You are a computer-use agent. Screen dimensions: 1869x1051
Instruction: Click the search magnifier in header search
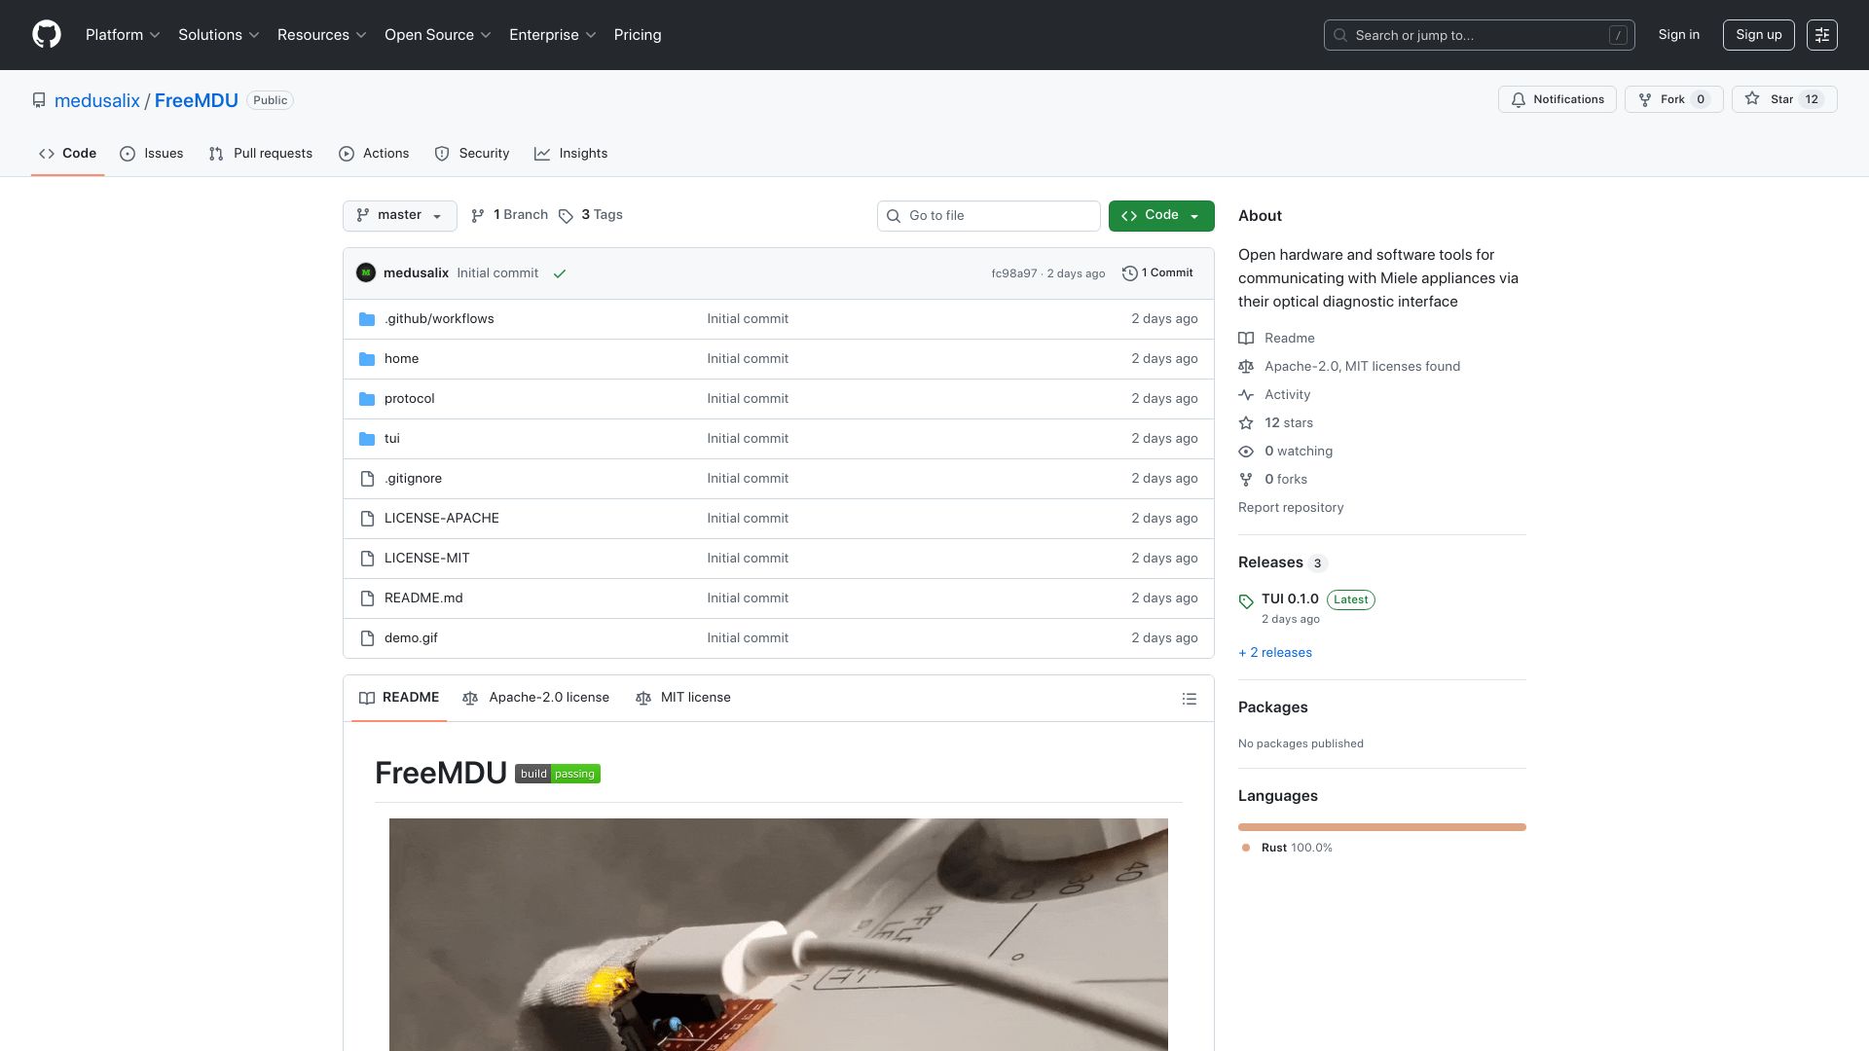coord(1340,35)
